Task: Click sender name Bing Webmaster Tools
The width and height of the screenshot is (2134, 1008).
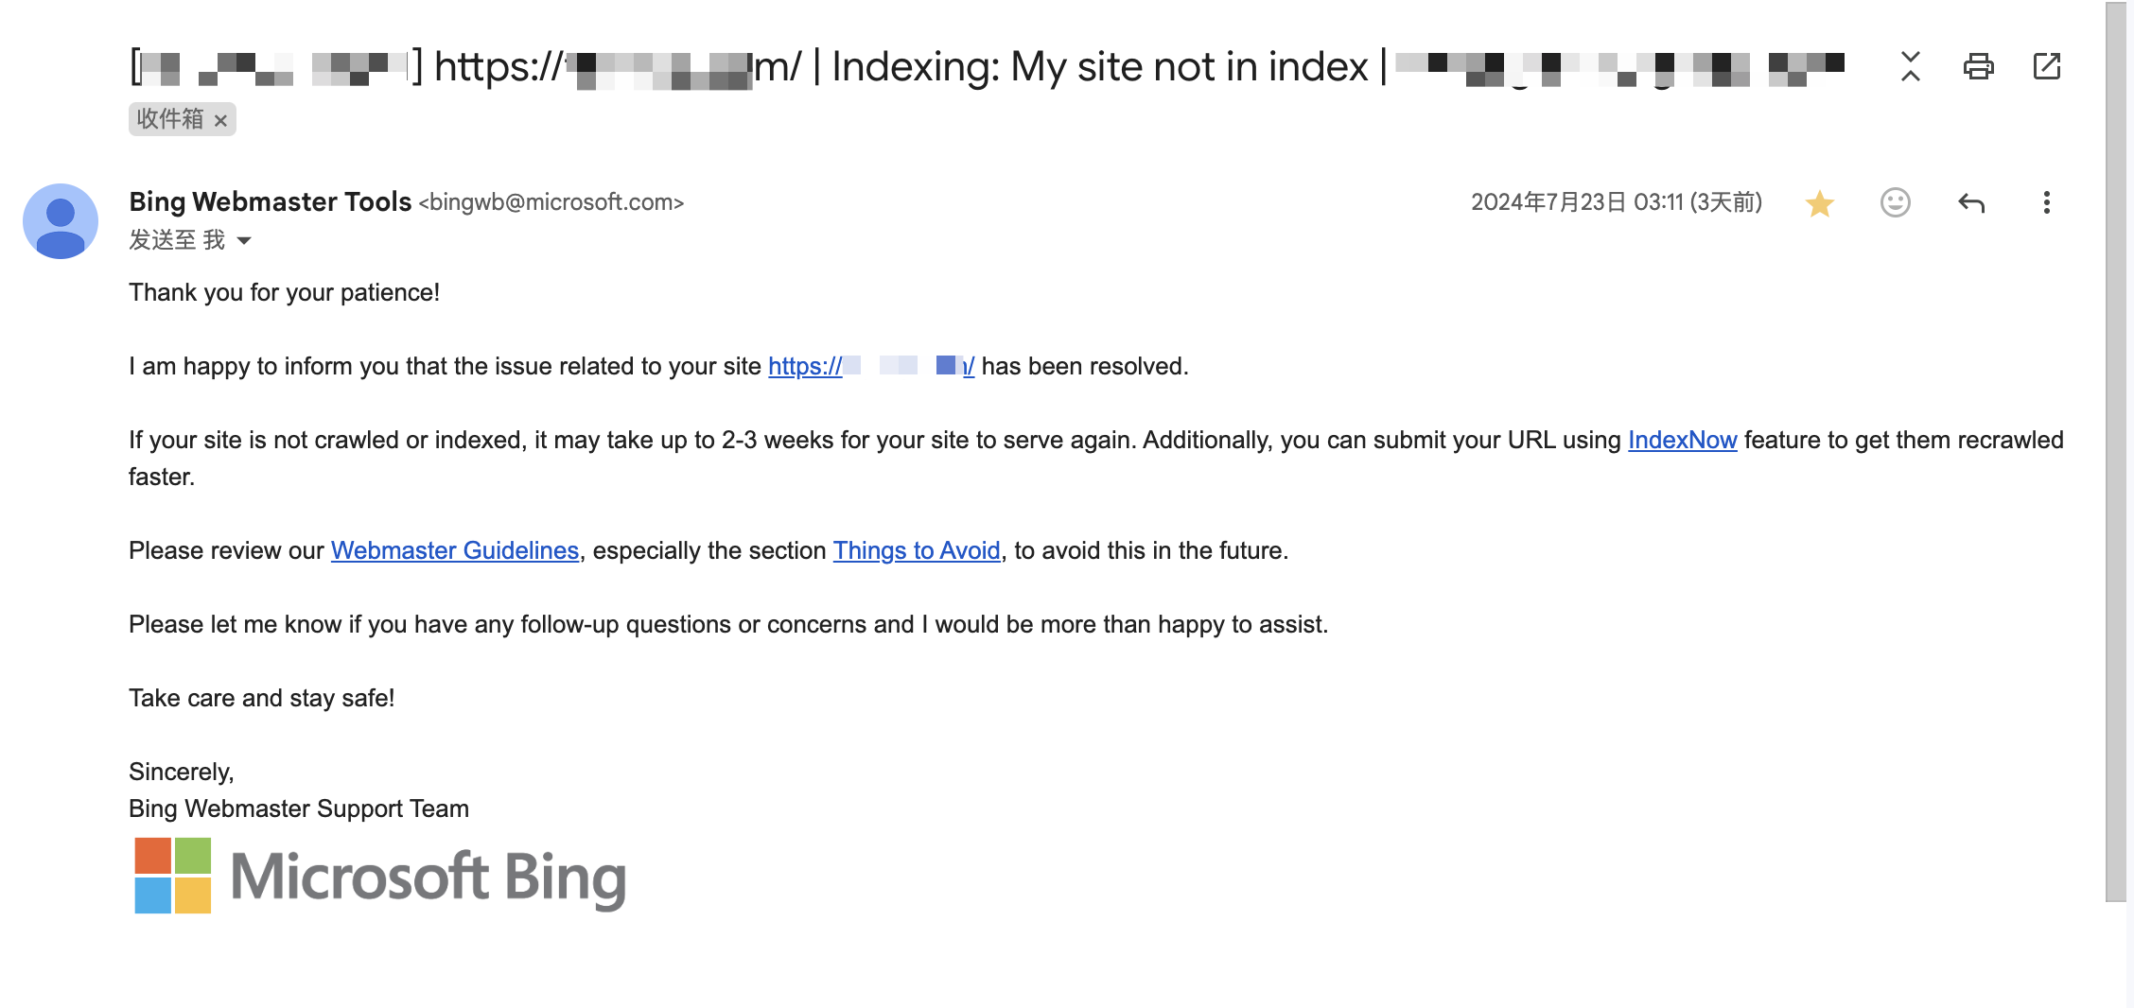Action: tap(271, 201)
